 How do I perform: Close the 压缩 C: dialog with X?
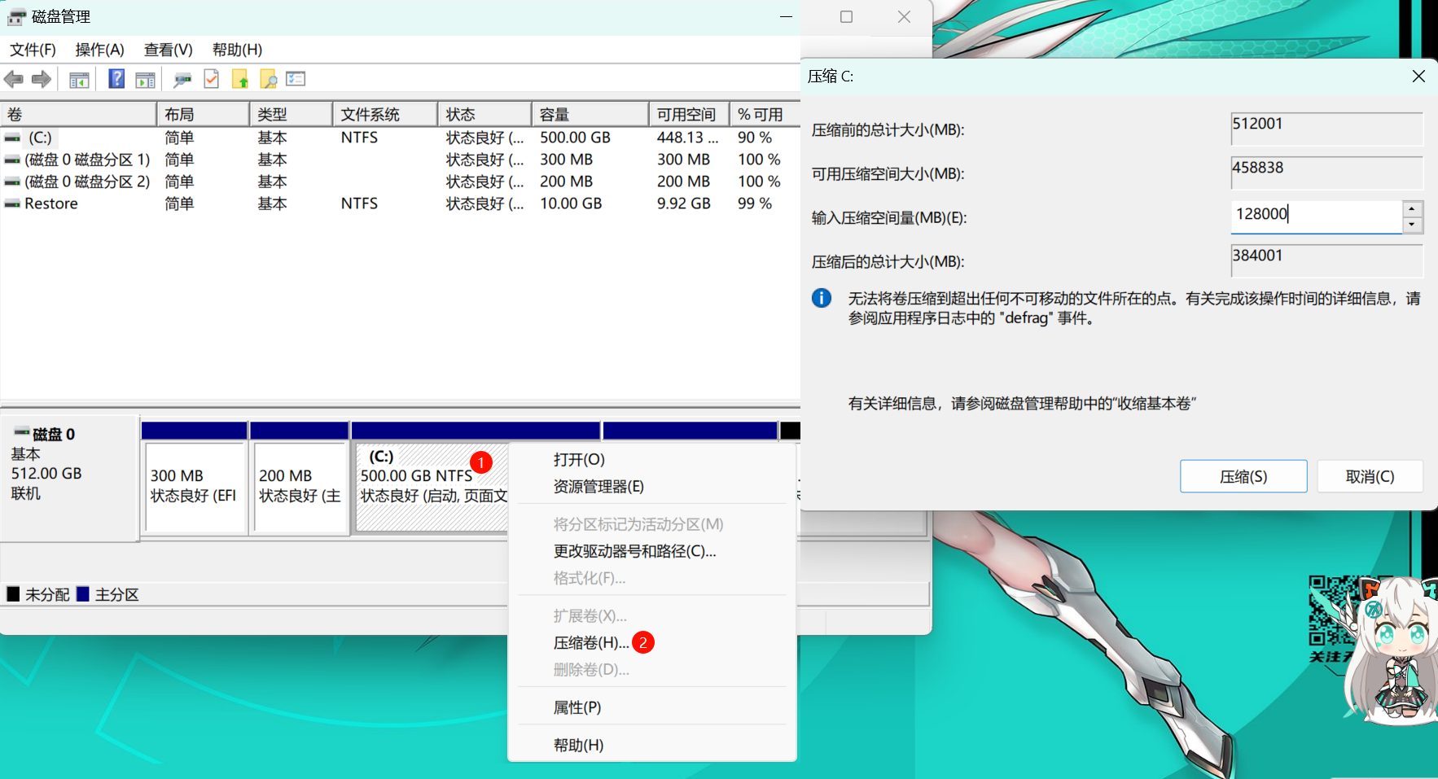coord(1418,76)
